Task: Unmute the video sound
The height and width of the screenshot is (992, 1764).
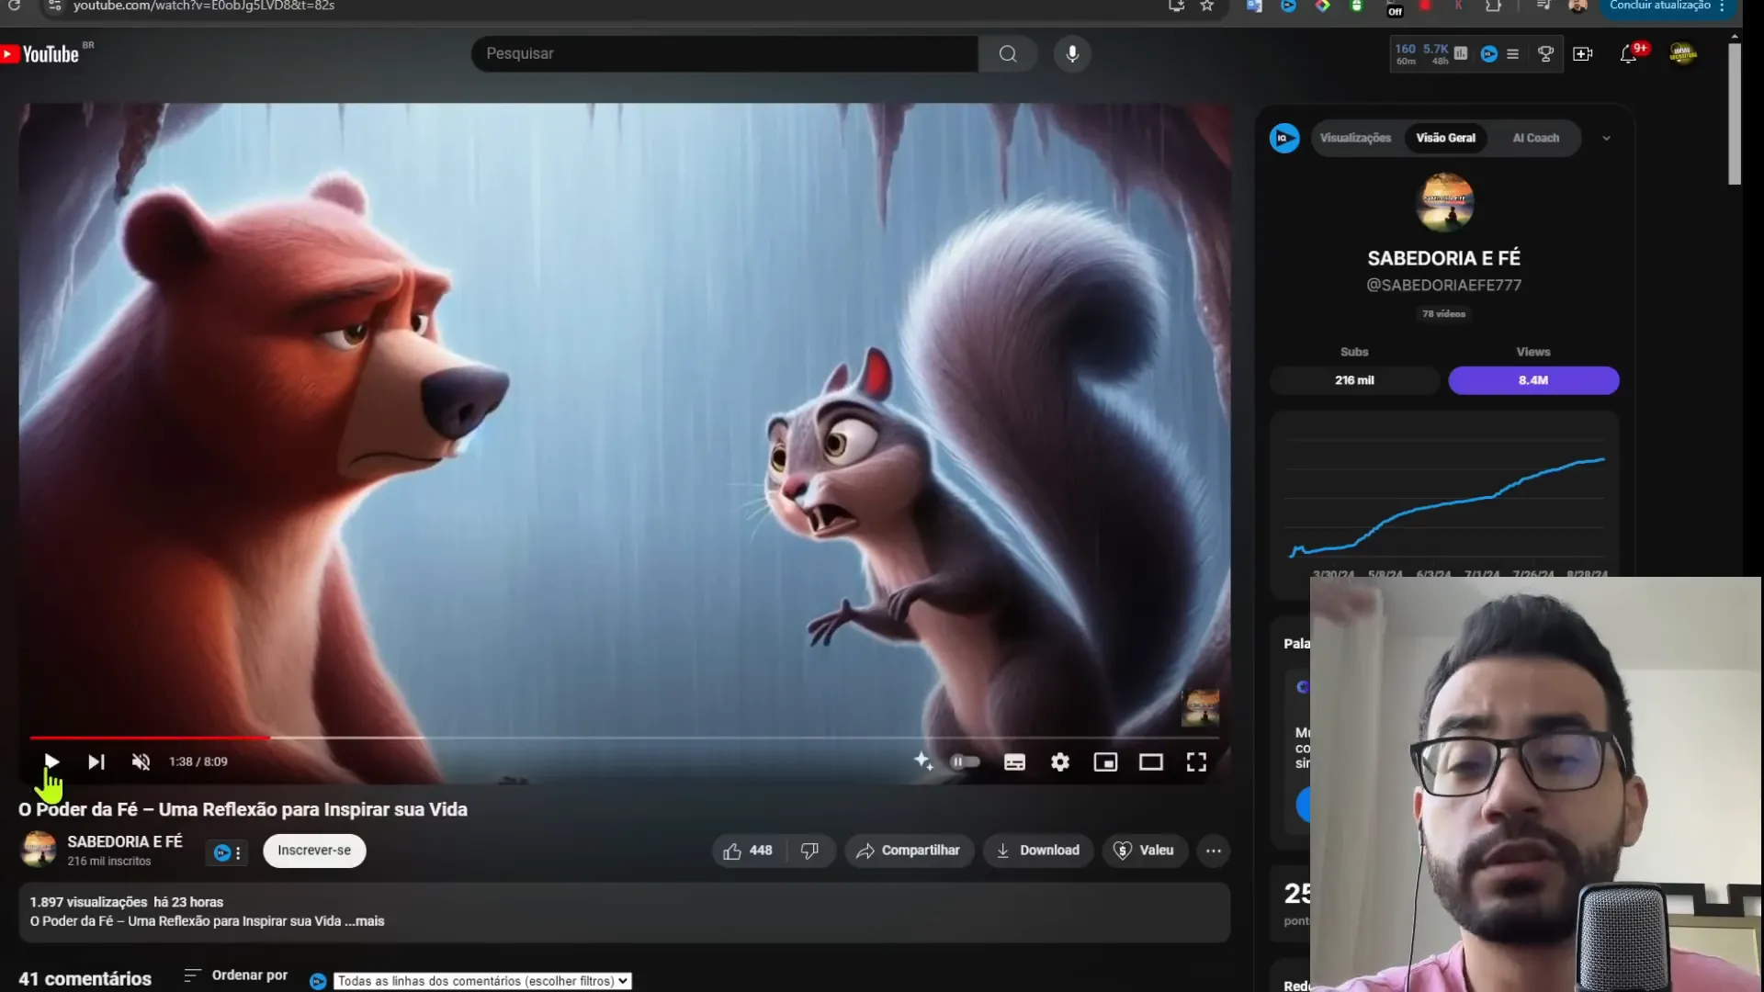Action: click(x=141, y=761)
